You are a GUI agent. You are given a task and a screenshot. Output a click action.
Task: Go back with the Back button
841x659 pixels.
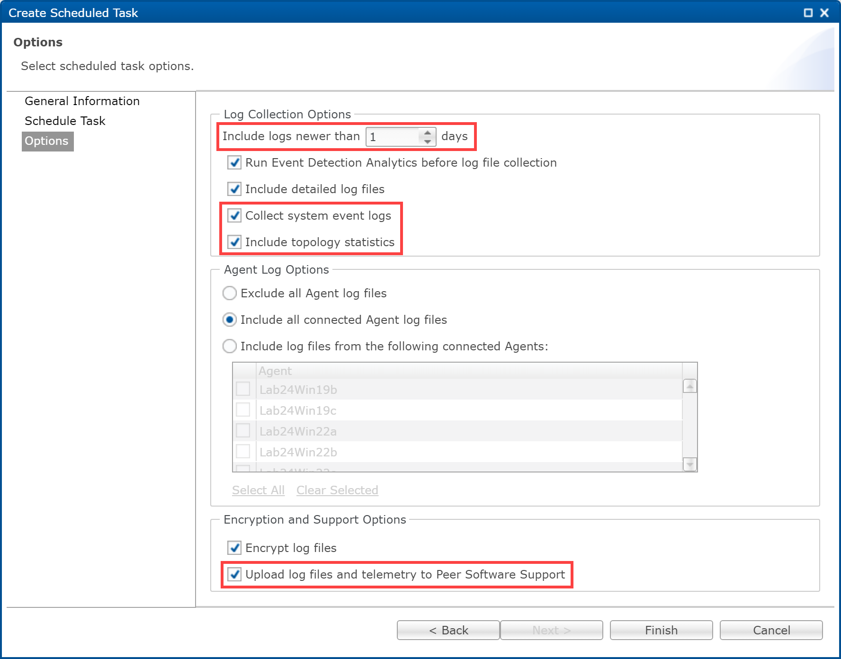click(448, 630)
